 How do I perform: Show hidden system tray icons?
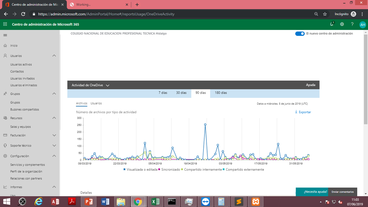(x=321, y=202)
